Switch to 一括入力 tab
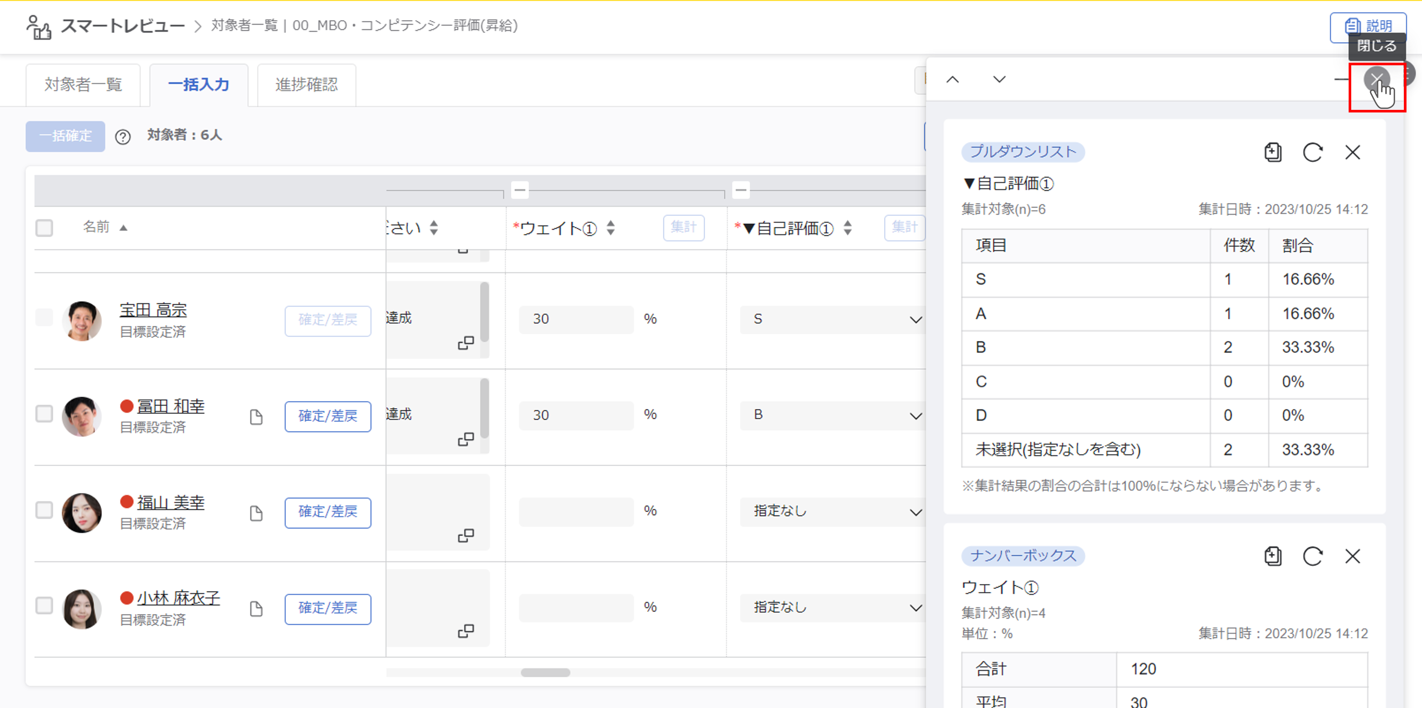The image size is (1422, 708). point(199,85)
